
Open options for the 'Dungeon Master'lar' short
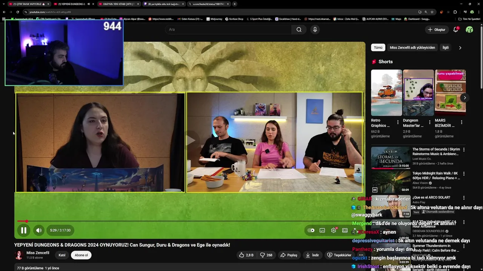pos(430,122)
